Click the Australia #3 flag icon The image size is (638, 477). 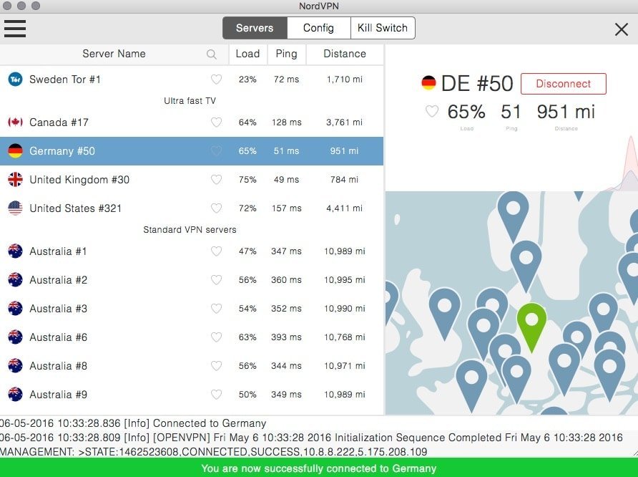[x=16, y=309]
